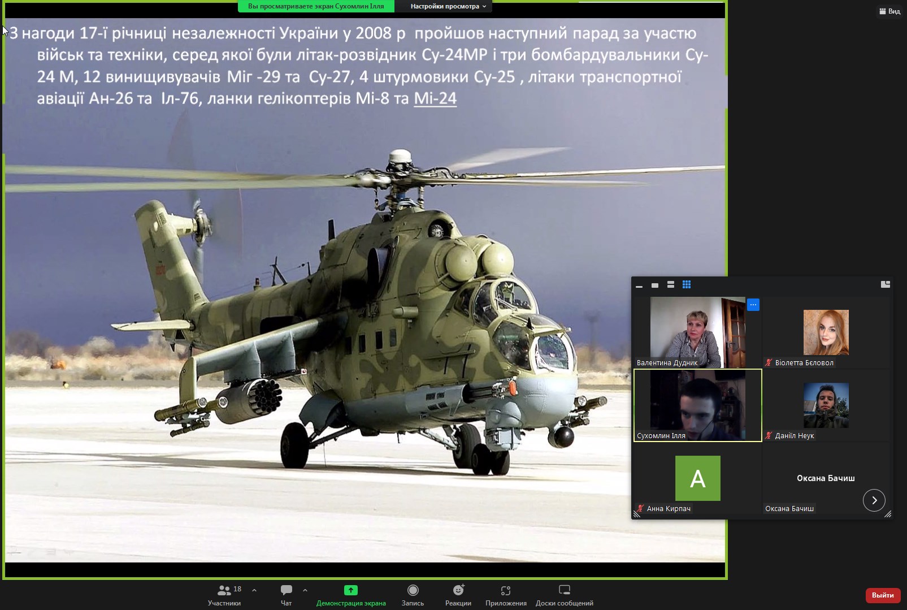
Task: Open the Вид view menu
Action: [889, 11]
